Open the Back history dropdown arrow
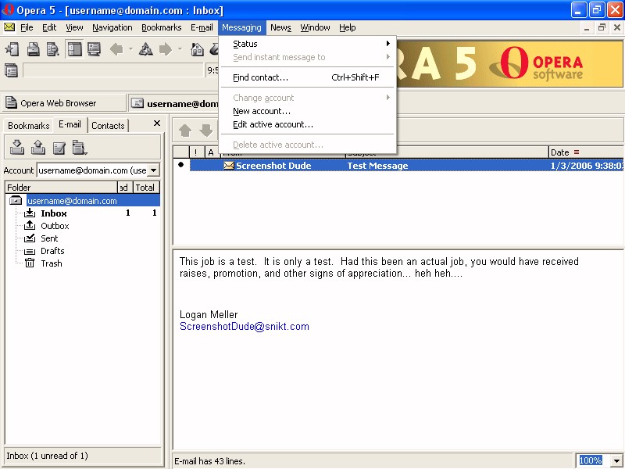 point(130,49)
